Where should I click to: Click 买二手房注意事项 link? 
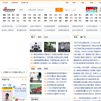pos(22,26)
